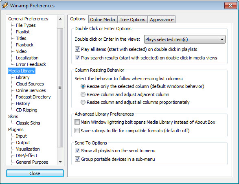Open Output plug-ins
239x184 pixels.
click(x=23, y=142)
